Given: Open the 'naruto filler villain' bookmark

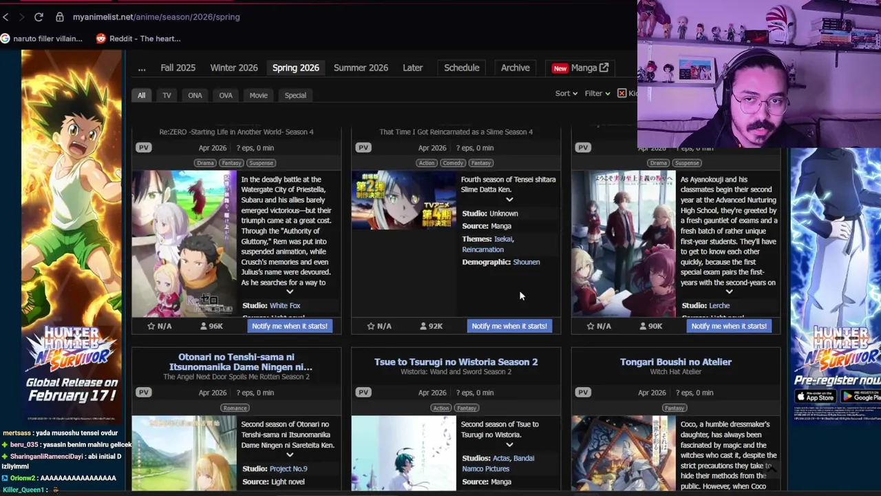Looking at the screenshot, I should (x=41, y=39).
